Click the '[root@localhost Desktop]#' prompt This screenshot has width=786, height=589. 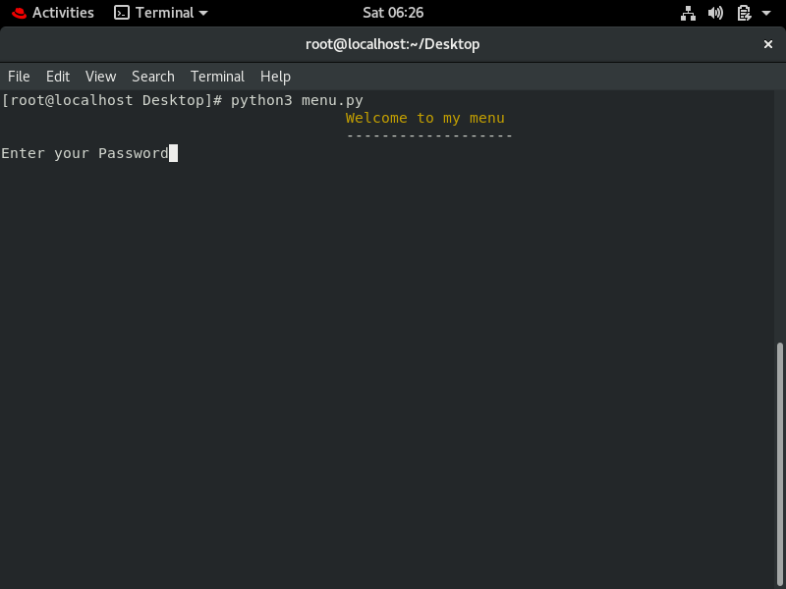(111, 101)
